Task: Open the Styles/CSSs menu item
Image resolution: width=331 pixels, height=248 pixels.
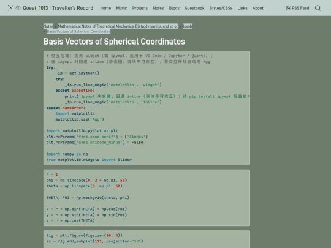Action: (x=221, y=8)
